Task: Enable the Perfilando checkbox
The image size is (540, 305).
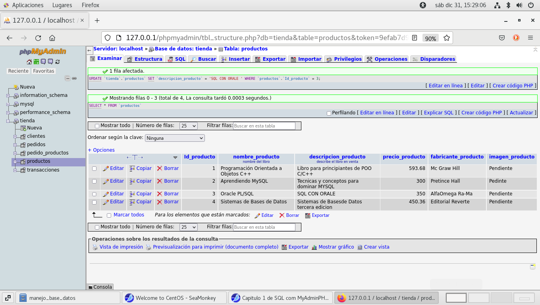Action: (x=329, y=113)
